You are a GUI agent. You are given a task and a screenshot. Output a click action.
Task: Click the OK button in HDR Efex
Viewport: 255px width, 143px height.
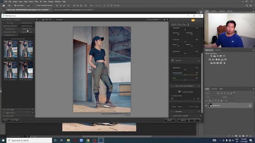pyautogui.click(x=194, y=120)
